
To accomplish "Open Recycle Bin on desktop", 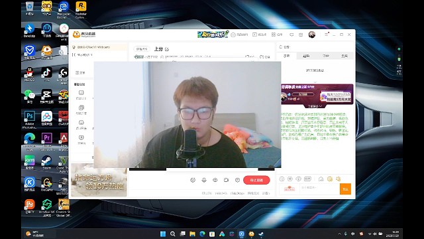I will click(x=29, y=9).
